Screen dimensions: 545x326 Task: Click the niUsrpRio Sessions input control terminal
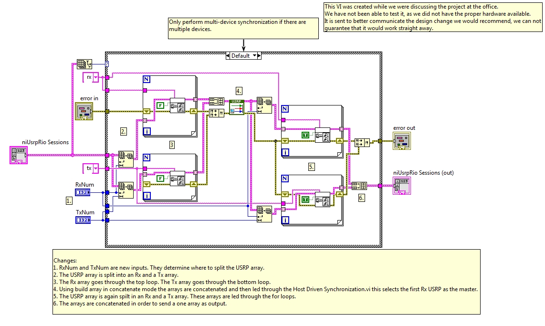click(19, 155)
